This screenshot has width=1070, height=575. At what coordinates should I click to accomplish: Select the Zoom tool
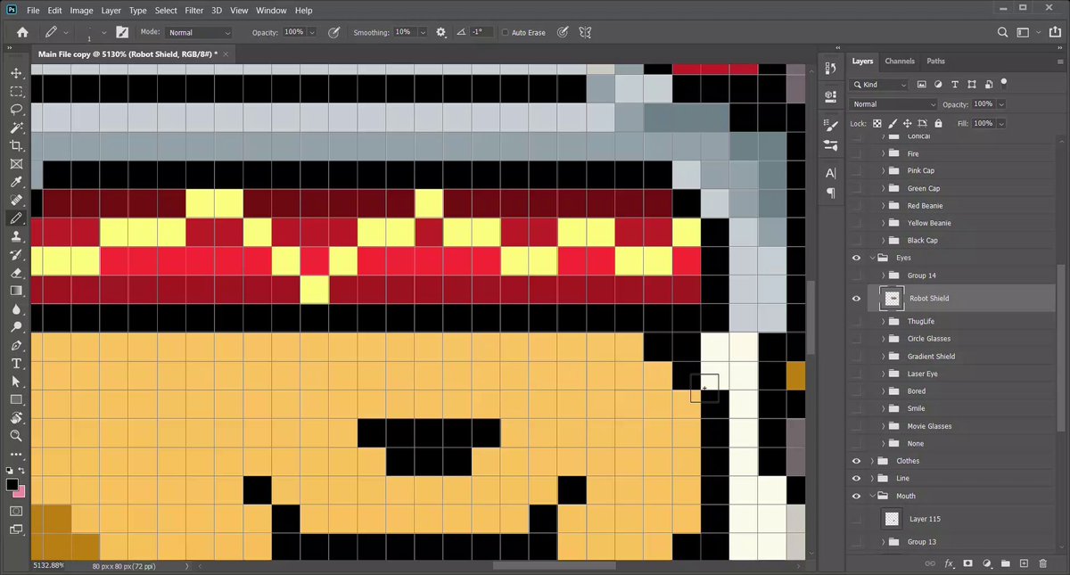[16, 436]
